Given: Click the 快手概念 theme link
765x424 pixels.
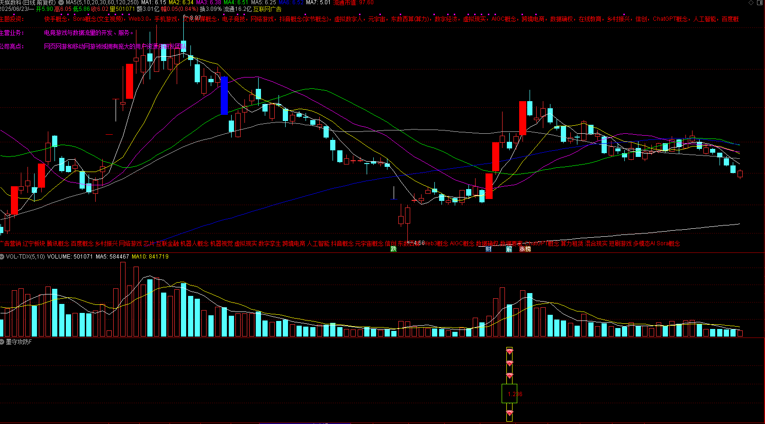Looking at the screenshot, I should click(x=55, y=19).
